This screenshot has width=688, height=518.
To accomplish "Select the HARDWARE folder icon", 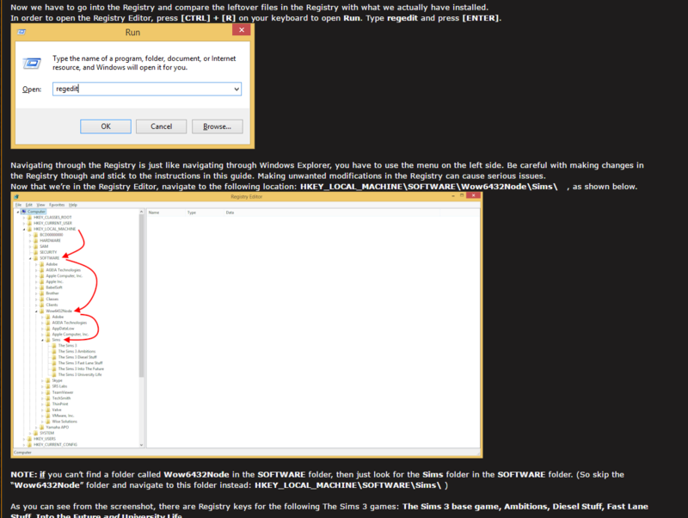I will tap(36, 241).
